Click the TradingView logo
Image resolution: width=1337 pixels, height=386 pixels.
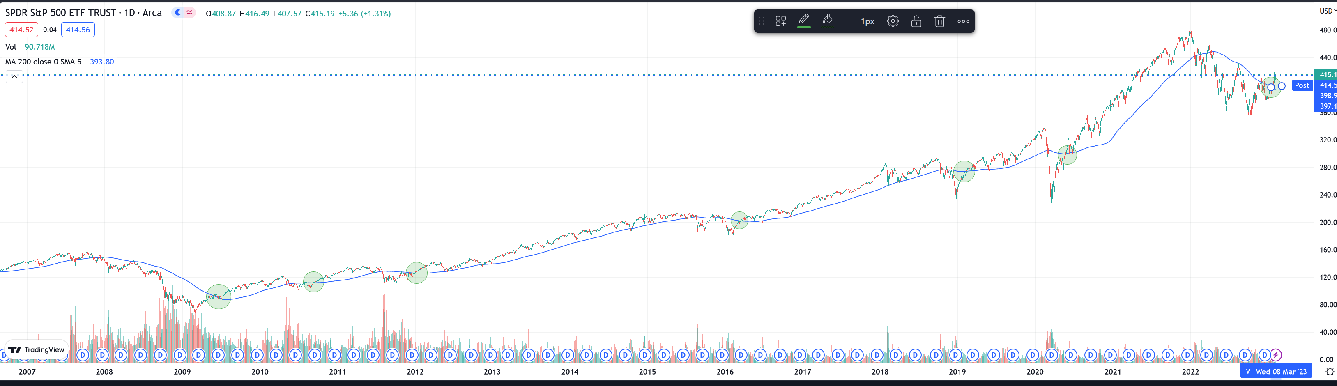(36, 350)
